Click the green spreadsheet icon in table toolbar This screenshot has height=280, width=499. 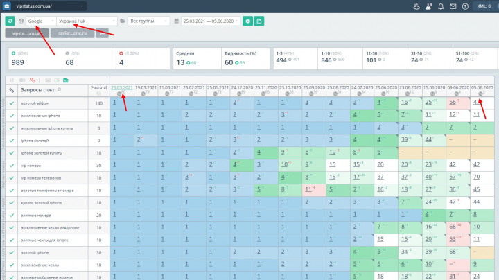tap(66, 80)
